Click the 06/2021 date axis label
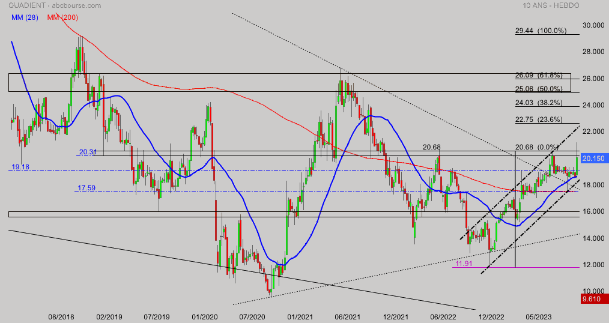 tap(348, 317)
